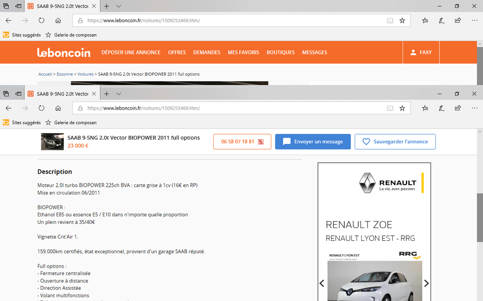Refresh the page in upper browser window
The image size is (483, 301).
42,21
